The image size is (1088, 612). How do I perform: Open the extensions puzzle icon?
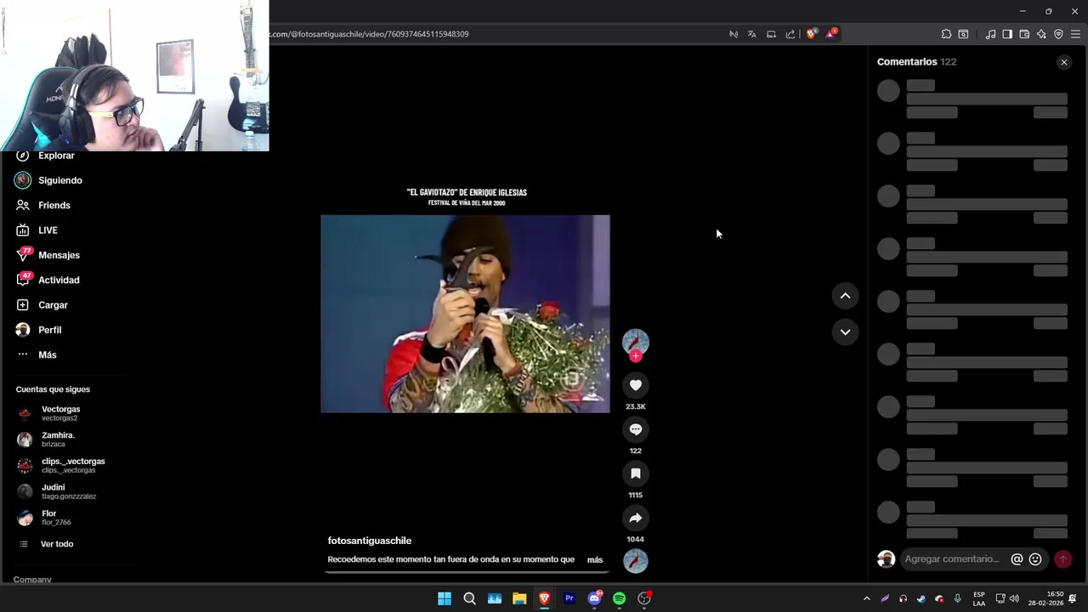(946, 34)
